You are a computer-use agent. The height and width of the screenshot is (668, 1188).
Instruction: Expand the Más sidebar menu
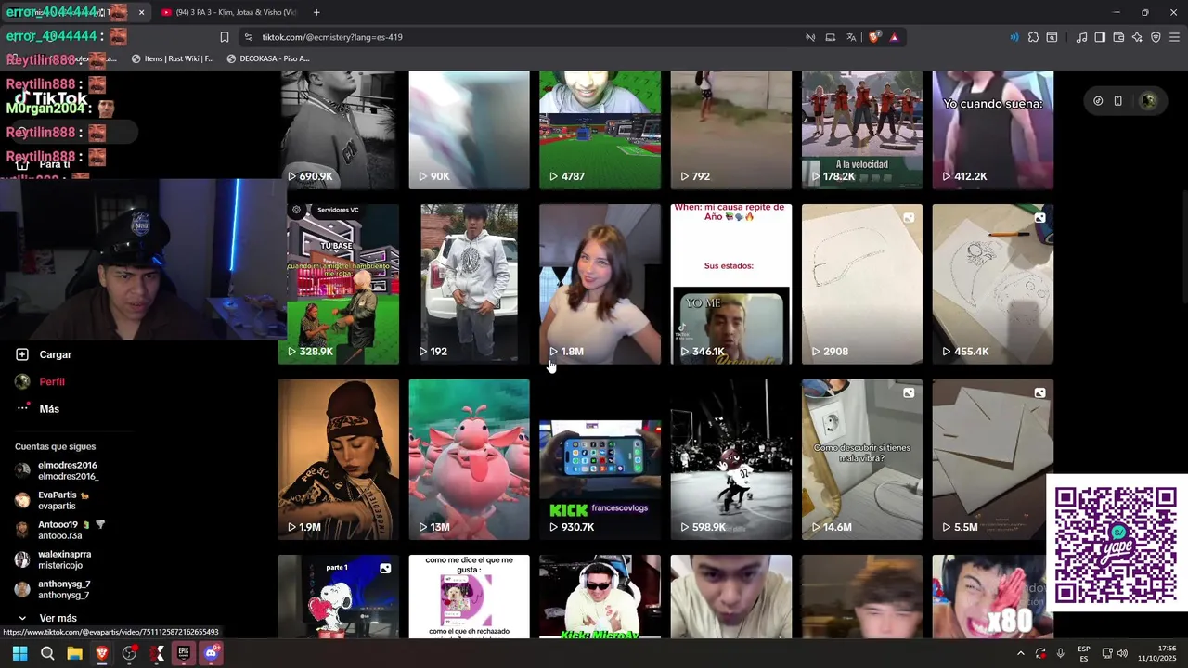click(38, 409)
